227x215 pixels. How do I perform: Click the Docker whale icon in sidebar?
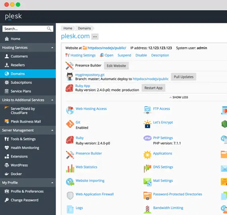pos(7,174)
